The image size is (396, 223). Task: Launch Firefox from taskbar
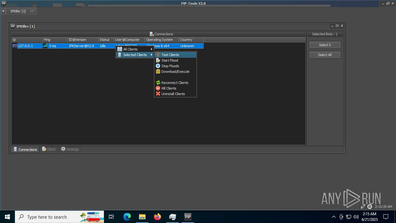157,217
